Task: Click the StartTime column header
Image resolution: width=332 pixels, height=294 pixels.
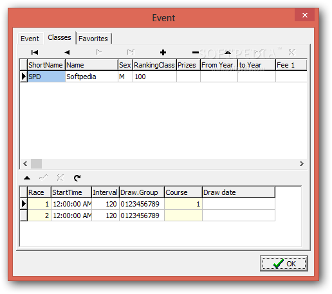Action: click(x=71, y=192)
